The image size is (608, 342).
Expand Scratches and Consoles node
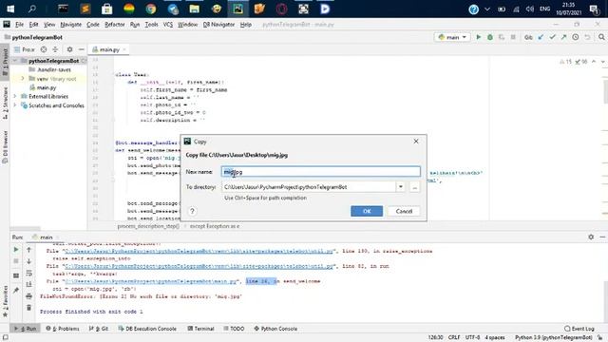pyautogui.click(x=15, y=105)
